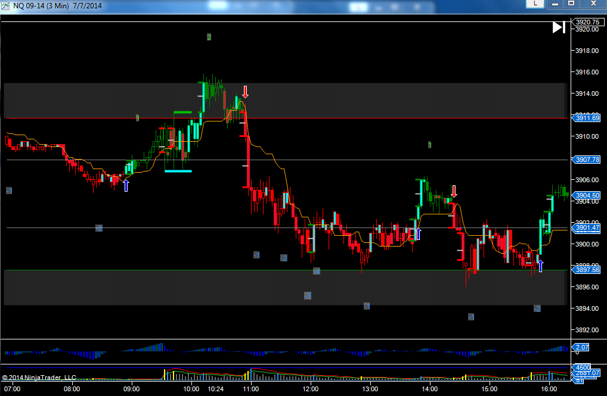Click the -3 marker in lower gray zone
The width and height of the screenshot is (607, 396).
[307, 296]
